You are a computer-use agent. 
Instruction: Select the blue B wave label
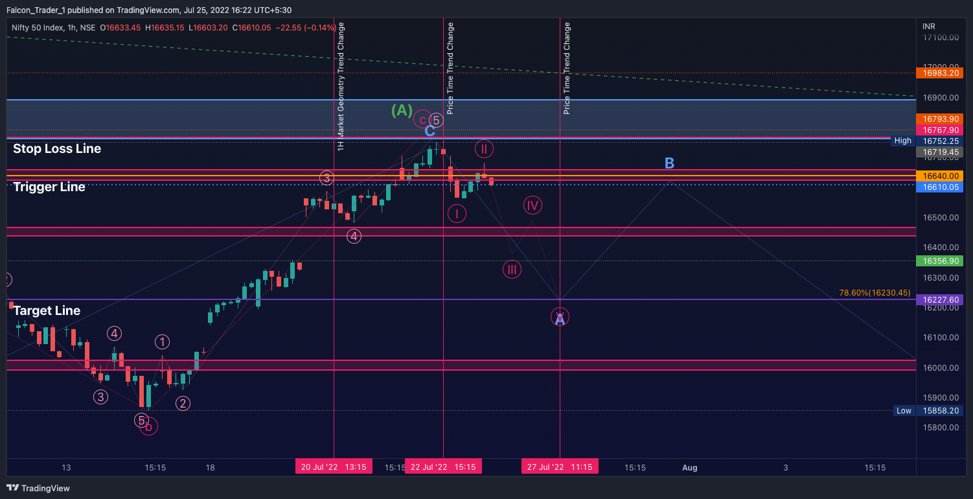[670, 163]
